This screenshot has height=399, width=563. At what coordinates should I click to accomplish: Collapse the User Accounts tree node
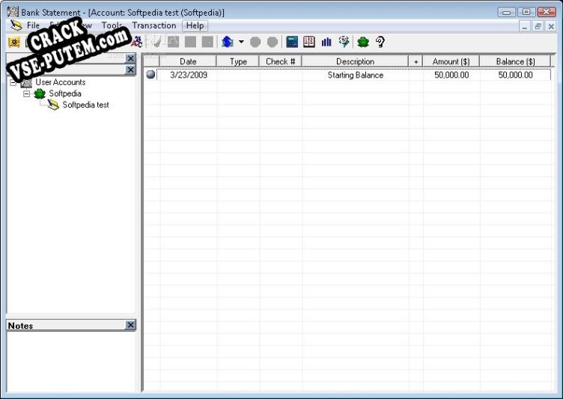click(13, 82)
